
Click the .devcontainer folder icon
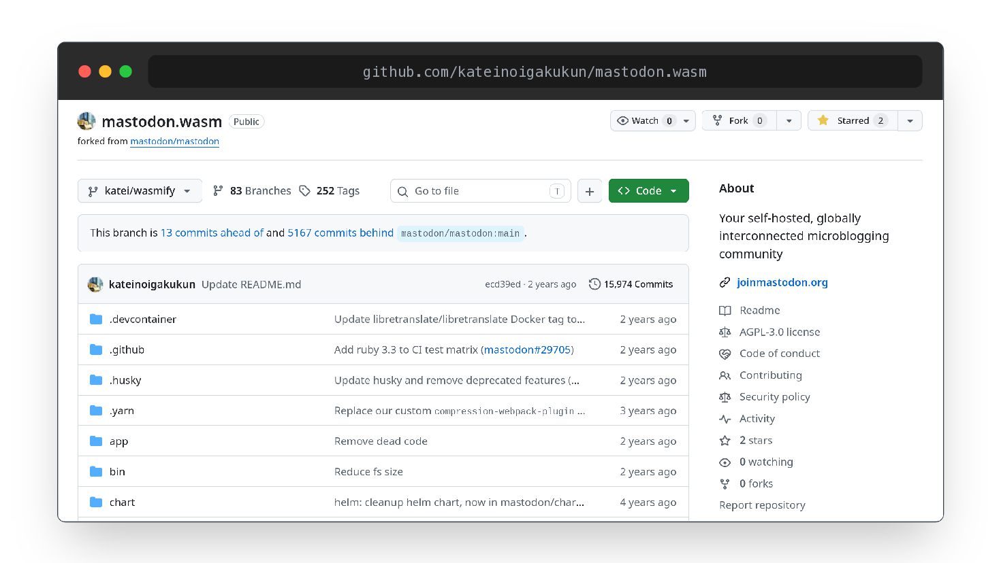click(x=96, y=319)
